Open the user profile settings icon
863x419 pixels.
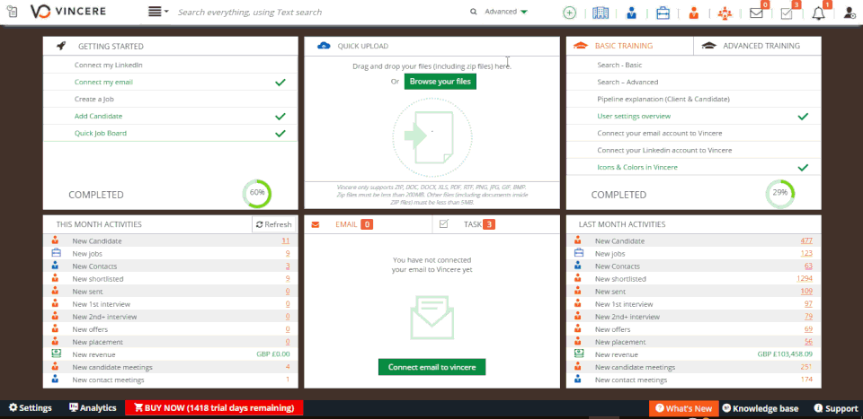(x=850, y=13)
